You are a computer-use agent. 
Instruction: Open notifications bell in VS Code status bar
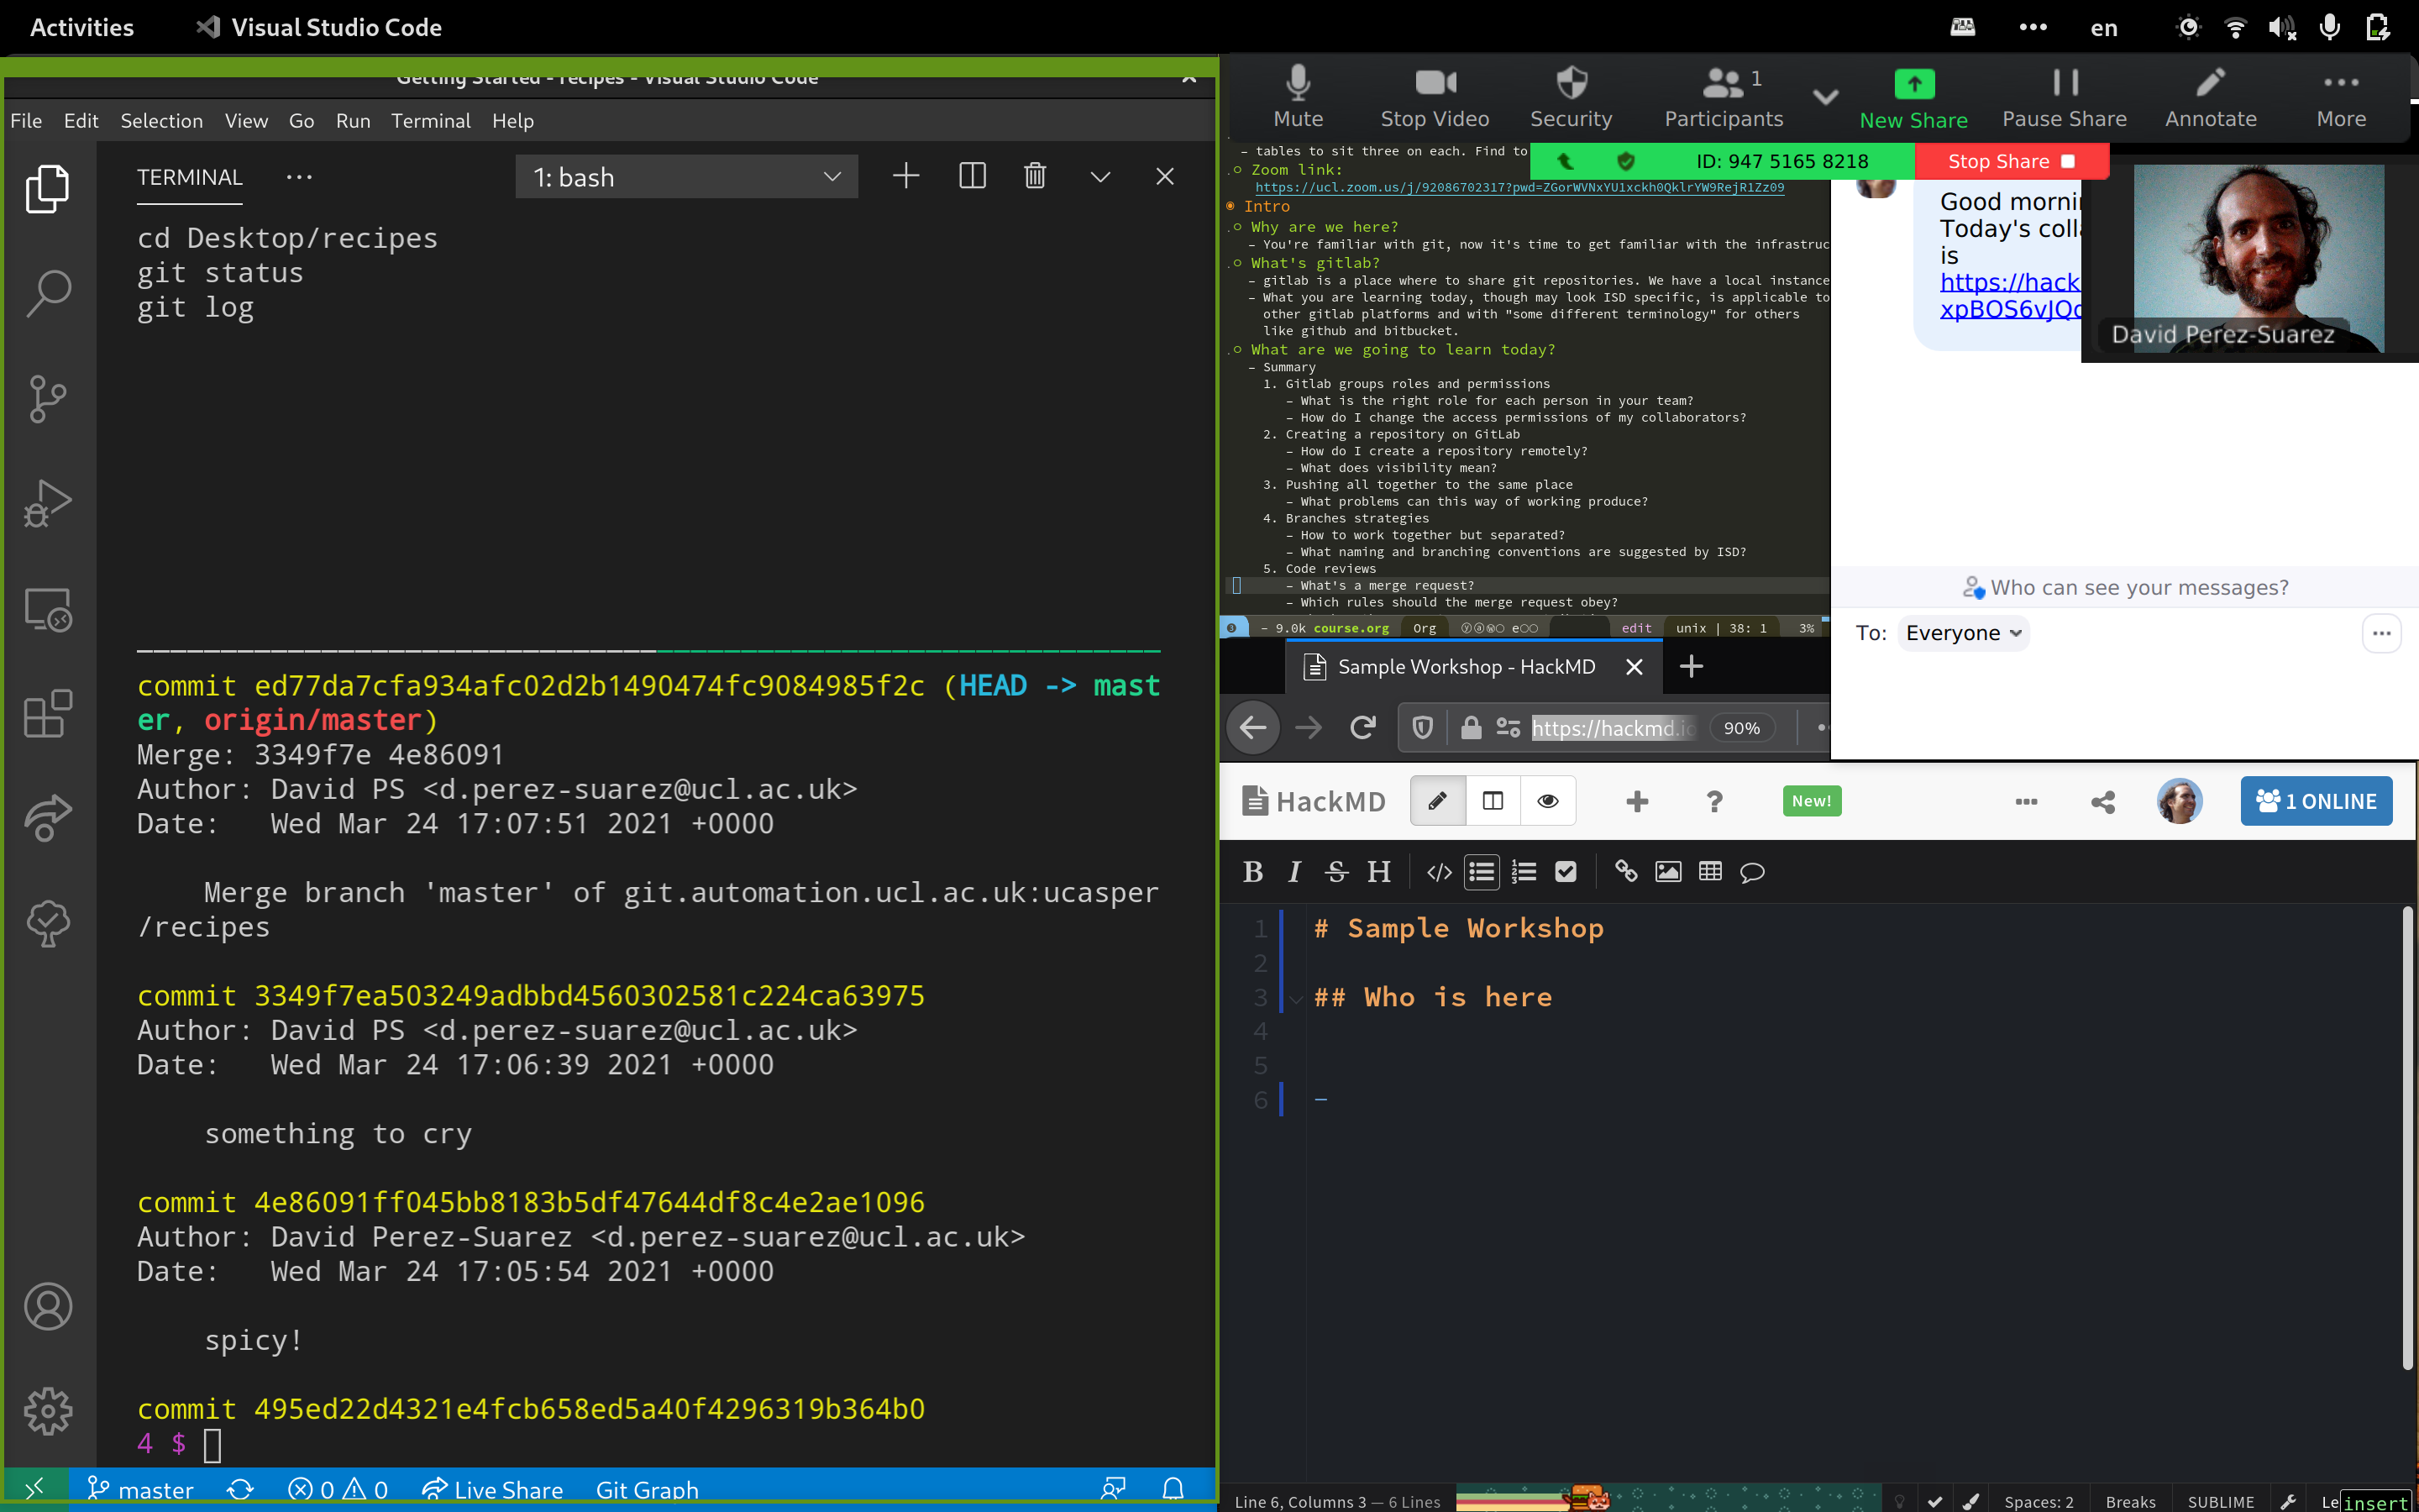[1173, 1489]
